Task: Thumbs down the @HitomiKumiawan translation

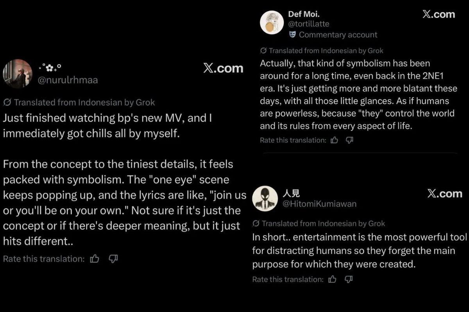Action: (x=349, y=279)
